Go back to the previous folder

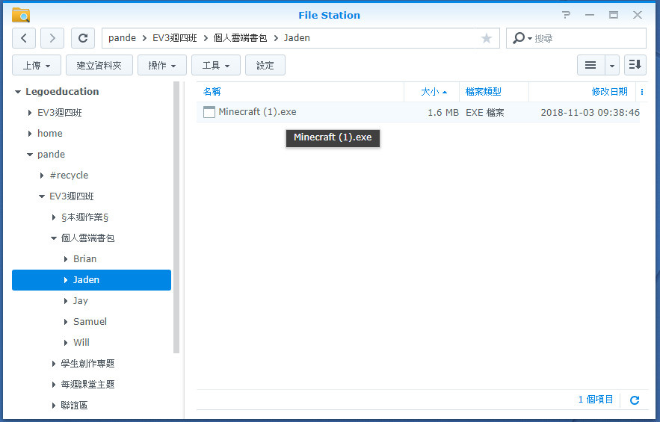pos(24,38)
